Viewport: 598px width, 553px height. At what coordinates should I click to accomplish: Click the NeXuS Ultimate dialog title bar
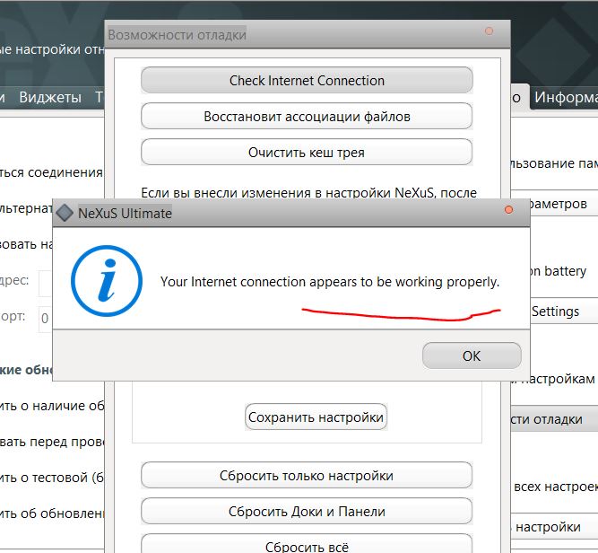(x=269, y=214)
